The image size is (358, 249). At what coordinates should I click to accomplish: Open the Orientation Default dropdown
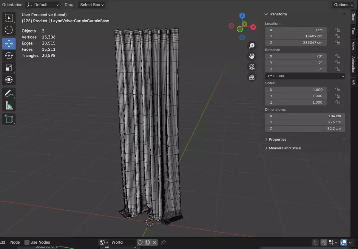click(42, 5)
